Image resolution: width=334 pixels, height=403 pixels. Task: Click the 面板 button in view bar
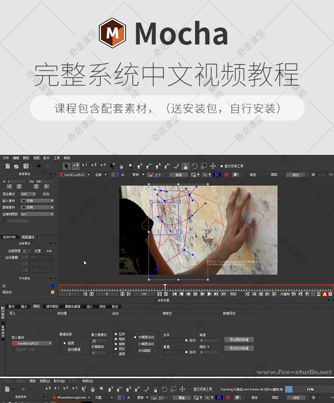tap(179, 175)
